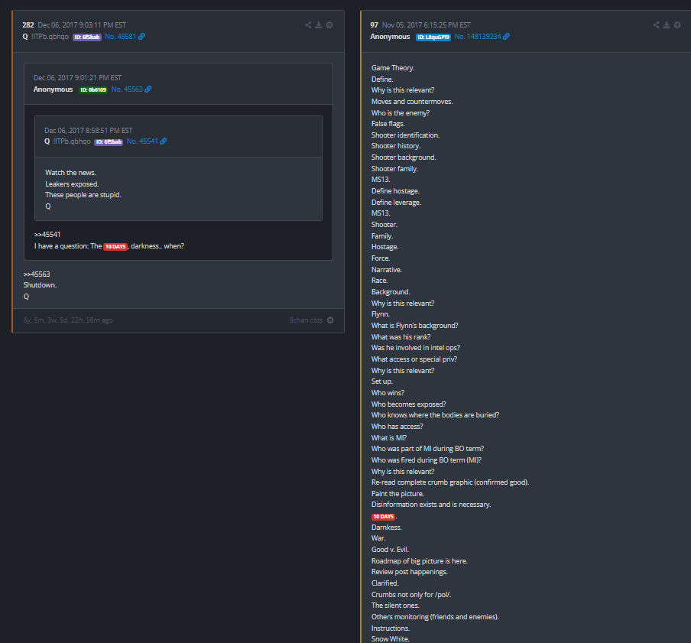Click the circled X icon beside 8chan cbts
The image size is (691, 643).
pos(330,320)
